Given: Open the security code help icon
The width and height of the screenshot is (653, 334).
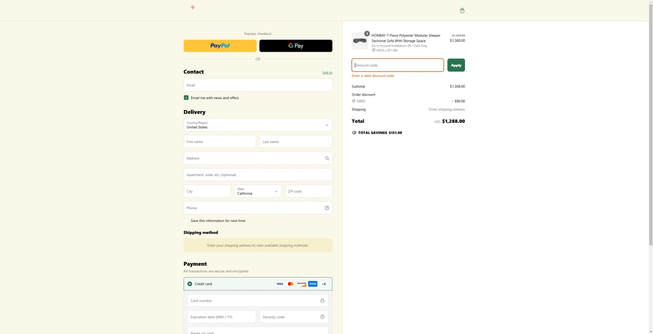Looking at the screenshot, I should (322, 317).
